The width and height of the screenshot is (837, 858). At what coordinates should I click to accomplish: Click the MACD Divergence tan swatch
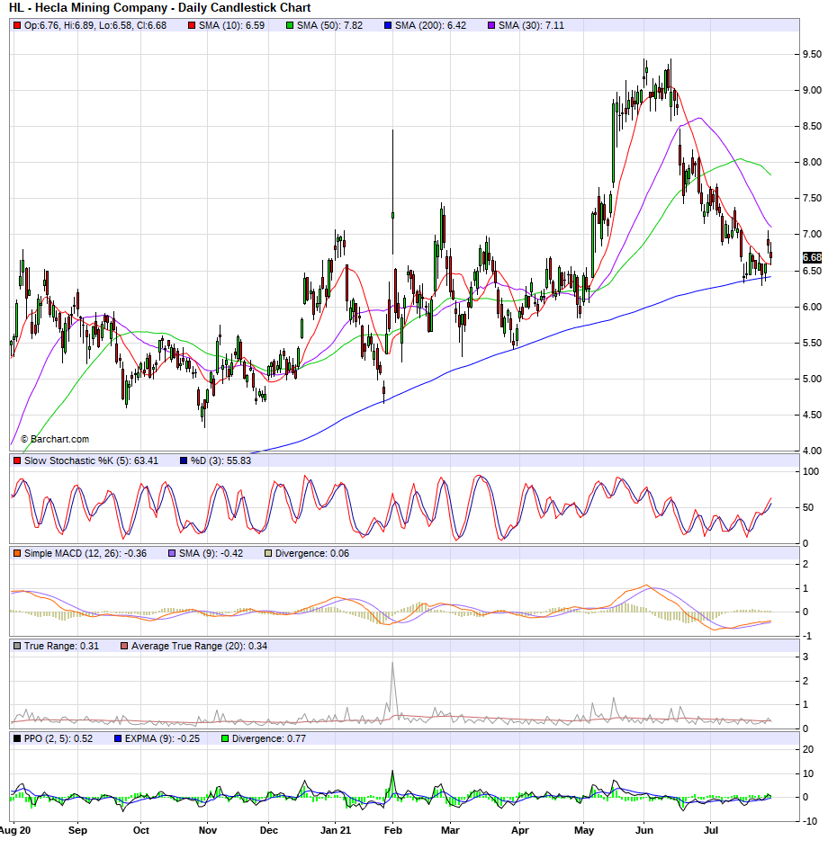tap(268, 553)
